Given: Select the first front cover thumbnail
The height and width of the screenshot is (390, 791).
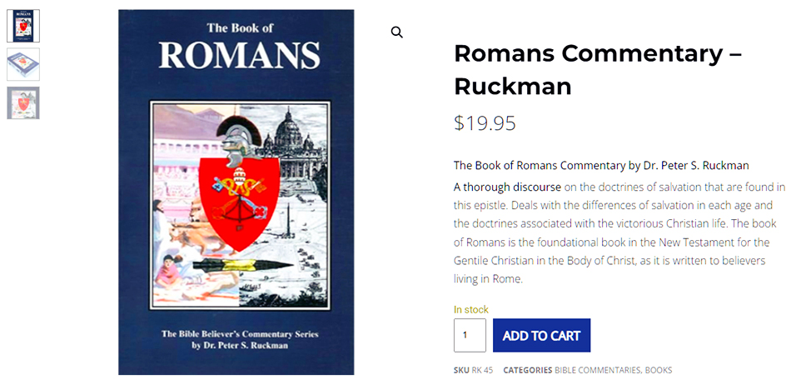Looking at the screenshot, I should [23, 26].
